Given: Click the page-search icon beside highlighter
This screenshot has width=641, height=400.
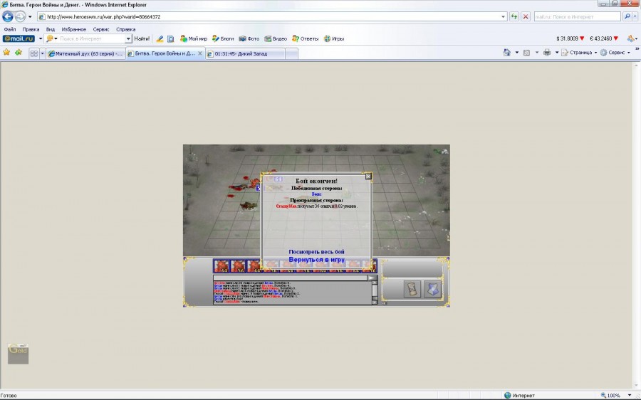Looking at the screenshot, I should pos(170,38).
